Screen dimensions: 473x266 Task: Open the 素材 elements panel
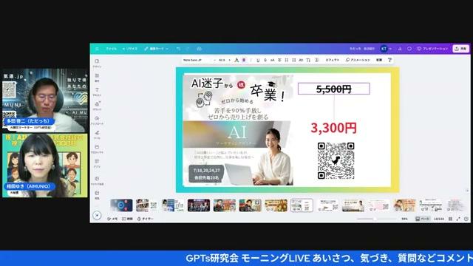tap(97, 78)
